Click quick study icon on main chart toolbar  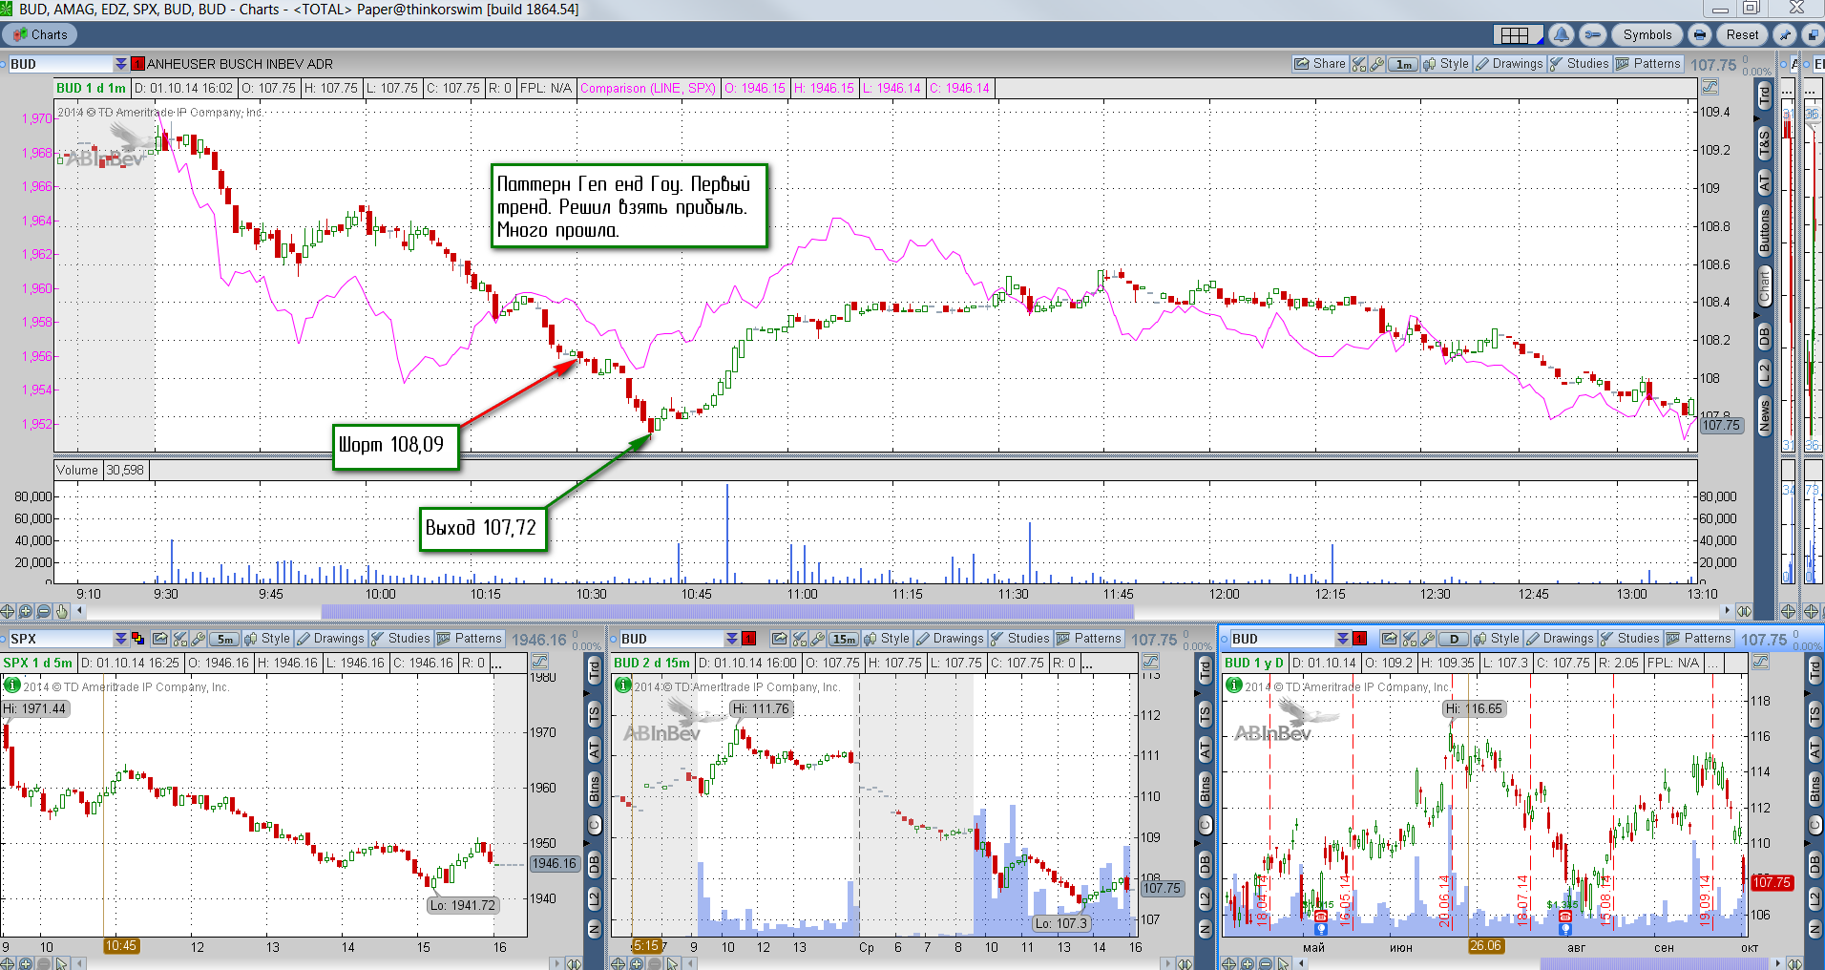point(1359,64)
